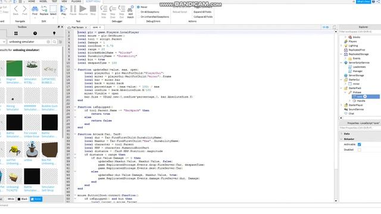Image resolution: width=381 pixels, height=214 pixels.
Task: Collapse the Pickaxe tool node
Action: click(x=345, y=92)
